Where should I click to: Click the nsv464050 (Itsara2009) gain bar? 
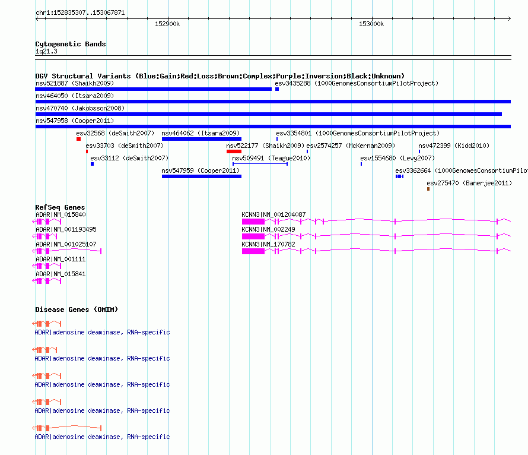(273, 102)
